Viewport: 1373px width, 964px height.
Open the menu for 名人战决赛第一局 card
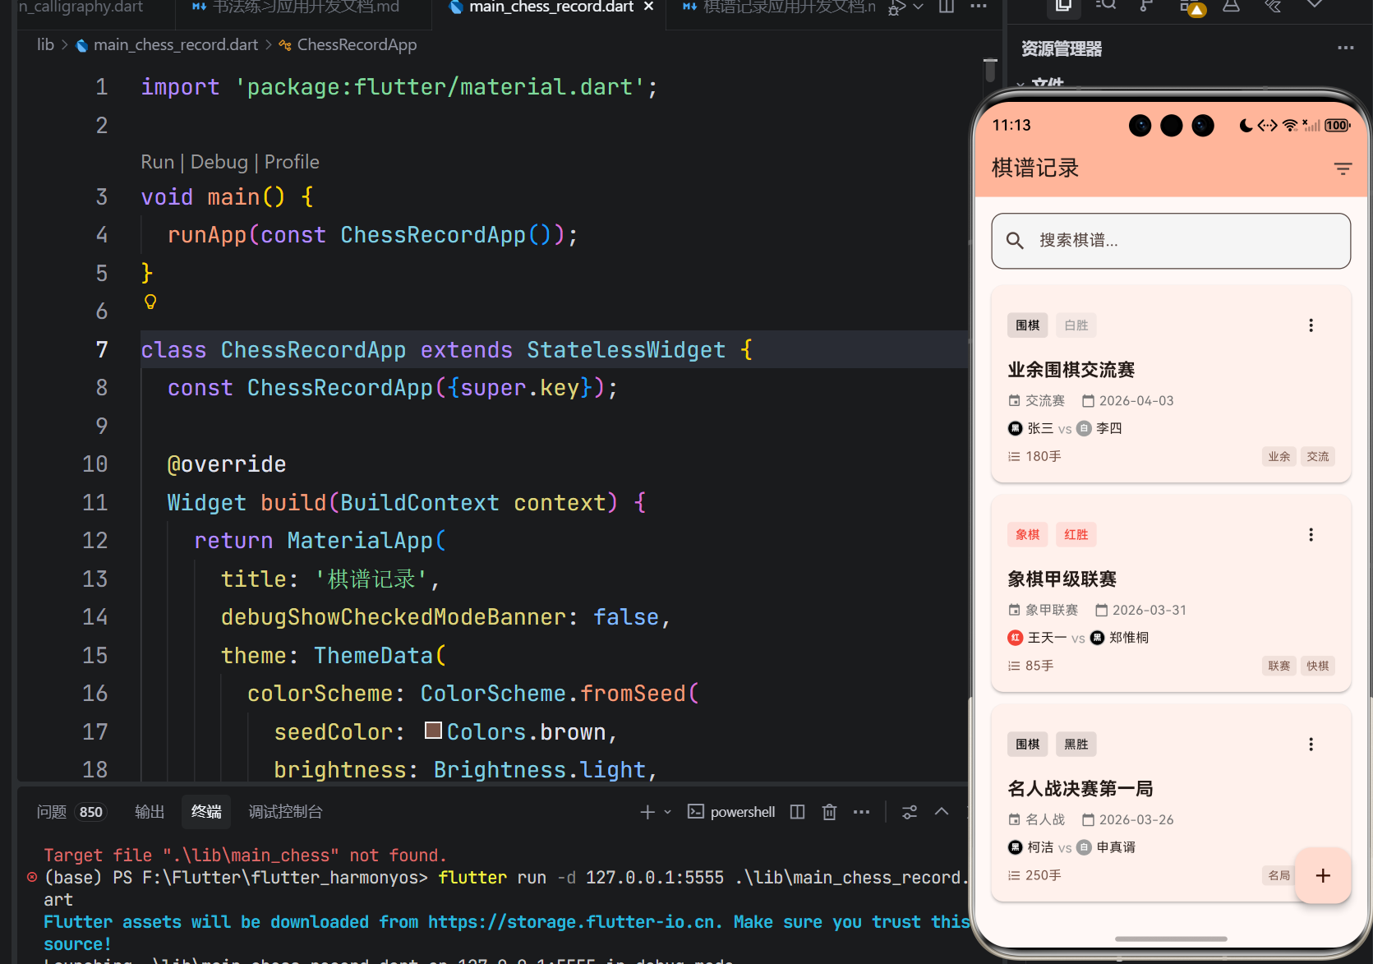pyautogui.click(x=1311, y=745)
